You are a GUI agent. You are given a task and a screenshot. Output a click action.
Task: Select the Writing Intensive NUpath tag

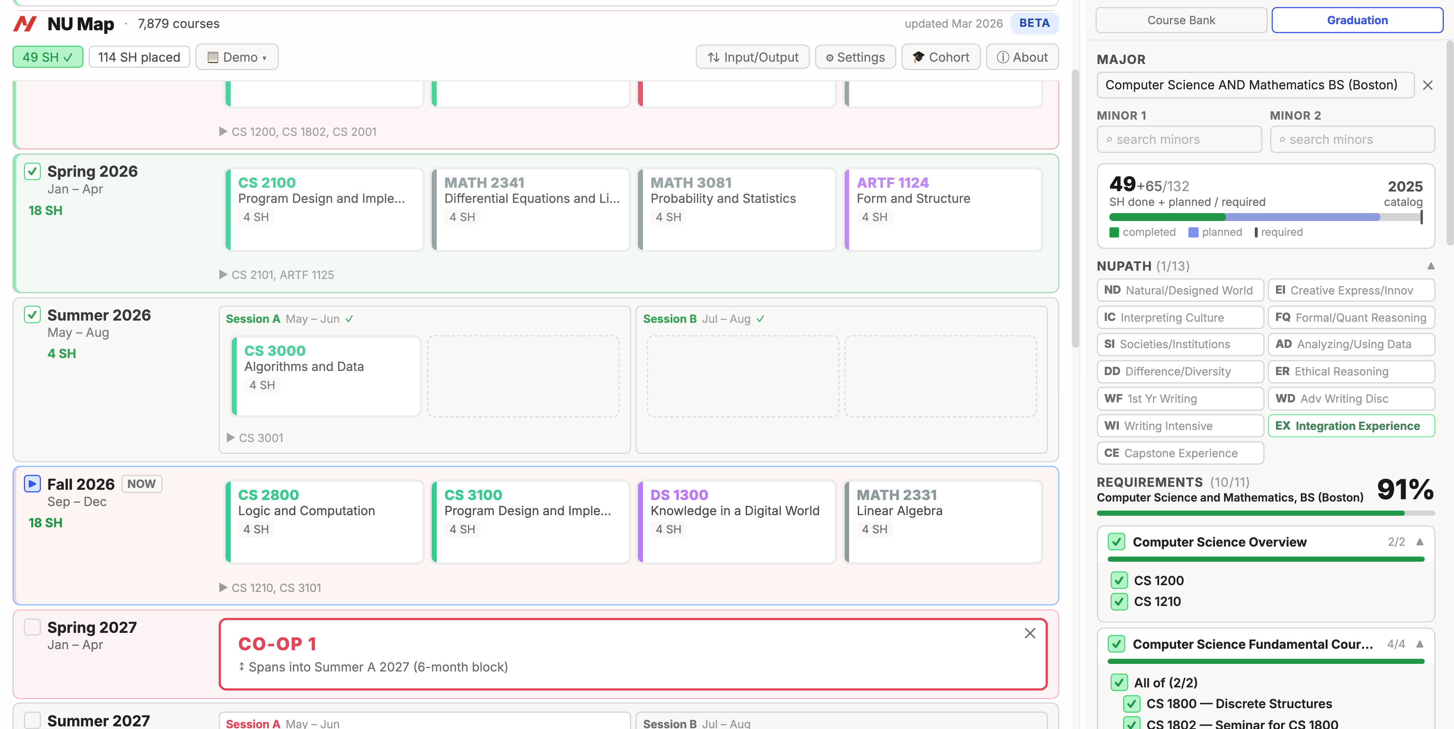[x=1180, y=426]
